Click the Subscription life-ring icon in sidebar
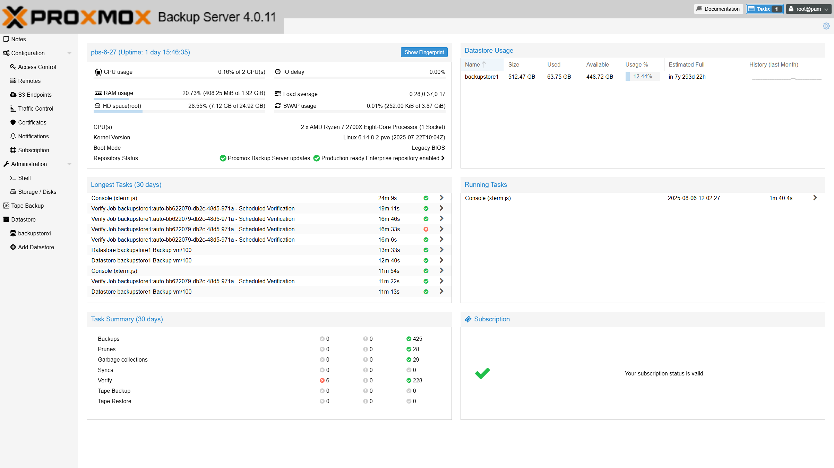The width and height of the screenshot is (834, 468). pos(13,150)
